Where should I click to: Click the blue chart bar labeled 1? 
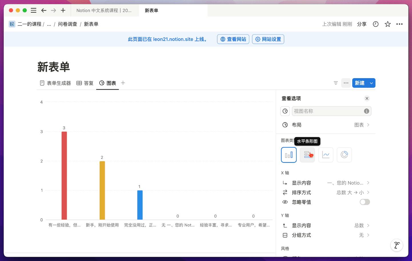(140, 205)
